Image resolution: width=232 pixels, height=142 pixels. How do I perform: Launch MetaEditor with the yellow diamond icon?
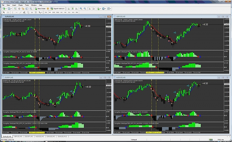[x=48, y=9]
